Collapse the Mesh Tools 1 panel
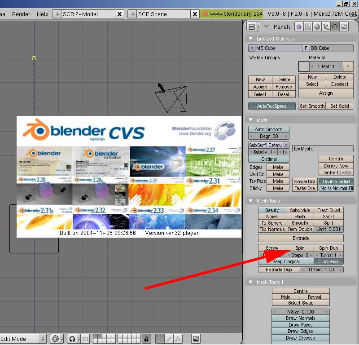 pos(251,282)
